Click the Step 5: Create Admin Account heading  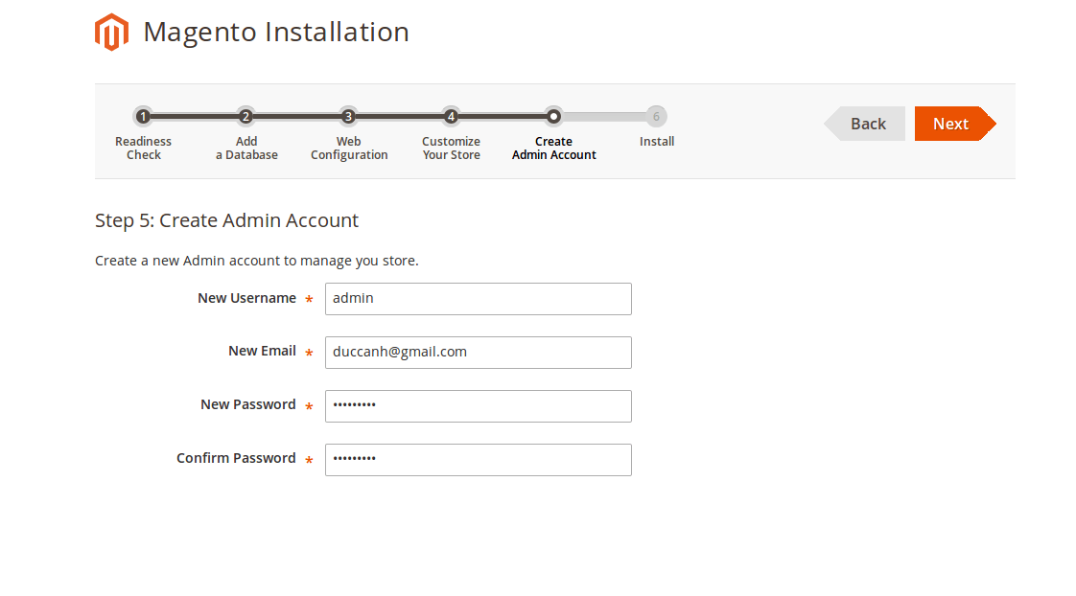click(x=226, y=220)
